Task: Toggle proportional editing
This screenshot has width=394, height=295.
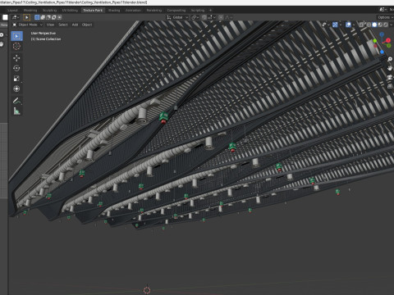Action: click(x=221, y=17)
